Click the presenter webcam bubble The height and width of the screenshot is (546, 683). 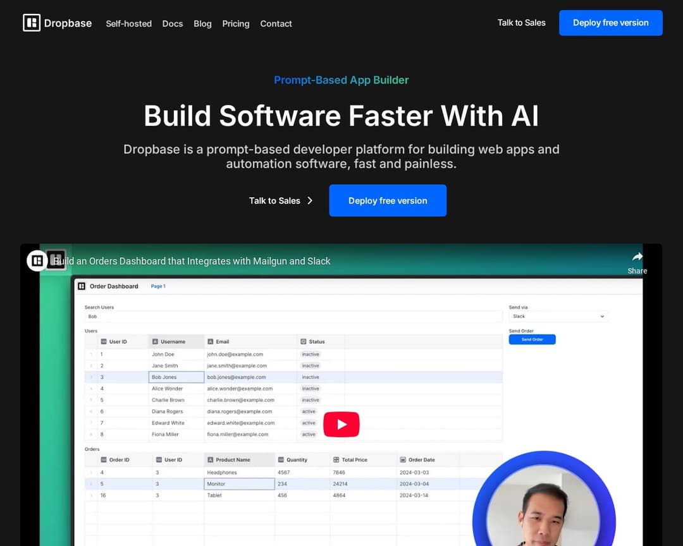[x=544, y=499]
